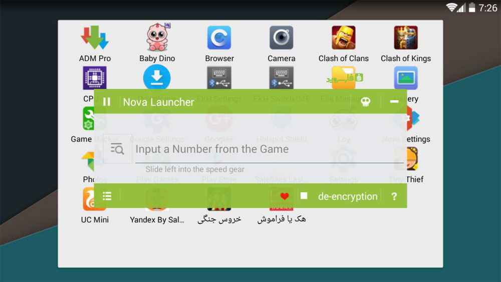Click the de-encryption label
The image size is (501, 282).
(348, 196)
